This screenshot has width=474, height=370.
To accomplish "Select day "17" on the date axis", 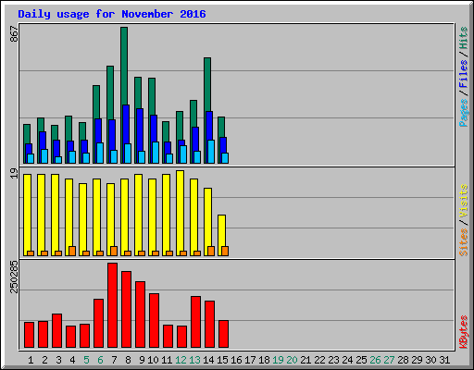I will click(x=250, y=360).
